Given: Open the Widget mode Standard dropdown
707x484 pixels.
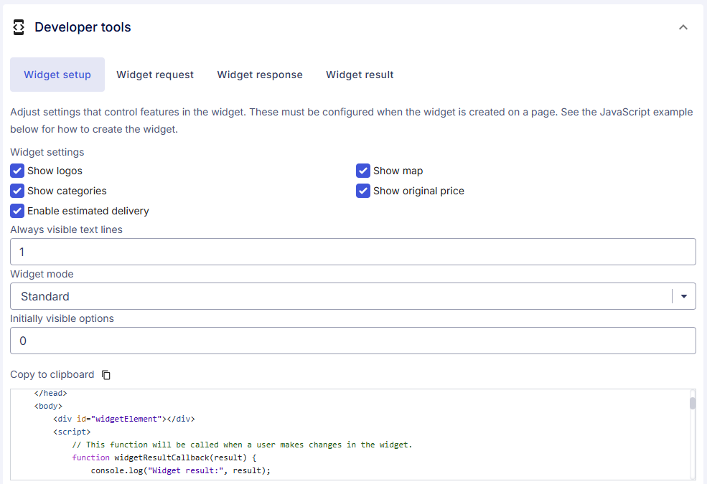Looking at the screenshot, I should pyautogui.click(x=353, y=296).
